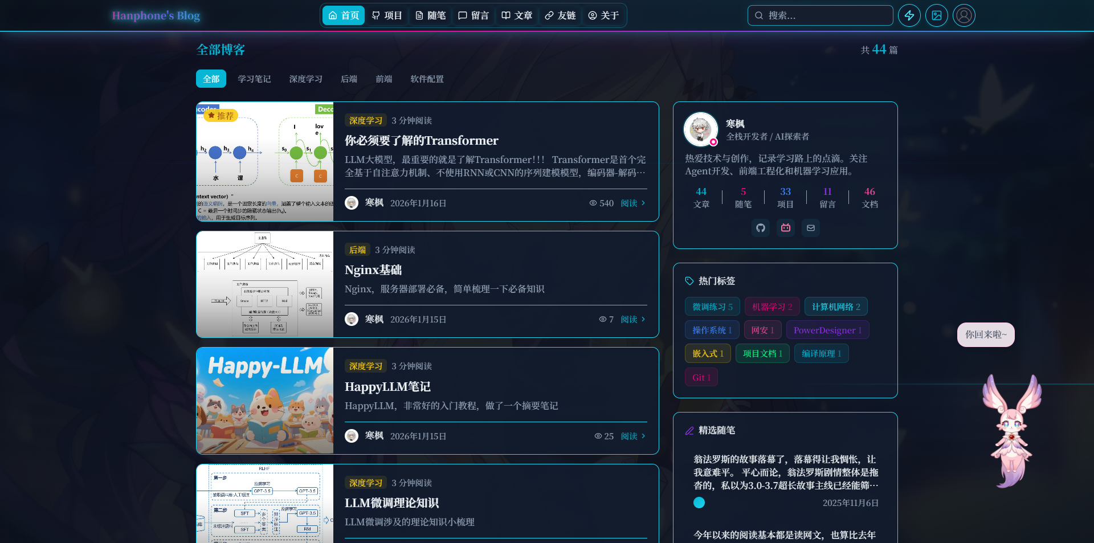1094x543 pixels.
Task: Select the 软件配置 category filter
Action: tap(427, 79)
